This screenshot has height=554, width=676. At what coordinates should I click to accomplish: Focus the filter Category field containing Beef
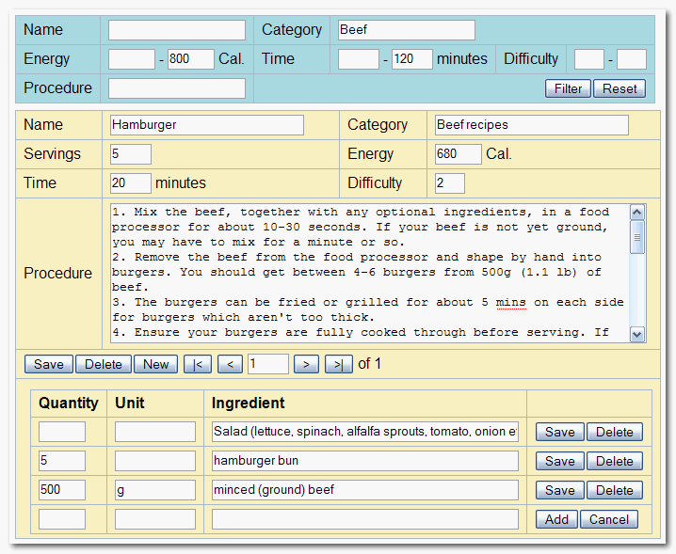[406, 30]
